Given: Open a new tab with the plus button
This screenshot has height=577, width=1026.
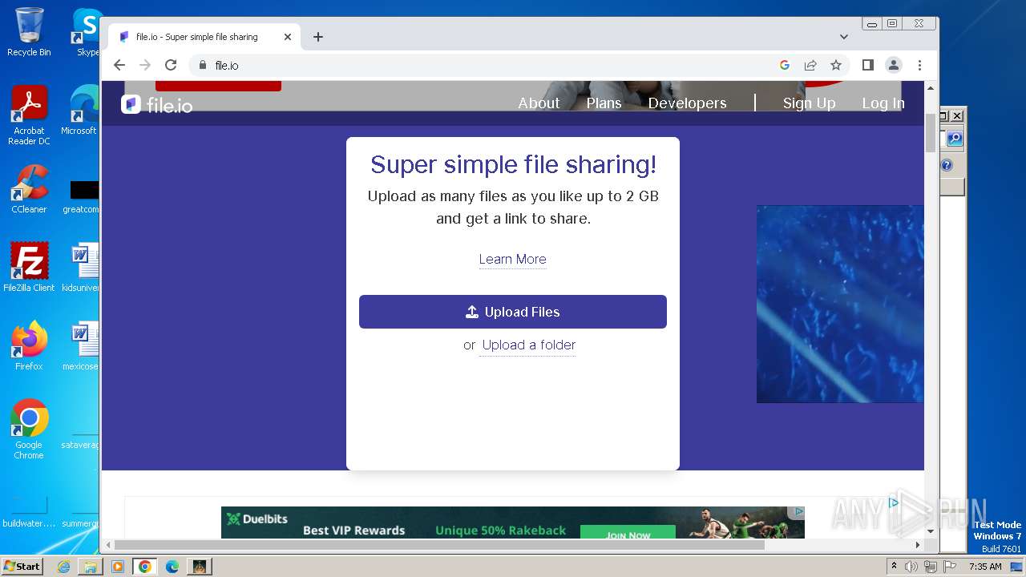Looking at the screenshot, I should [318, 37].
